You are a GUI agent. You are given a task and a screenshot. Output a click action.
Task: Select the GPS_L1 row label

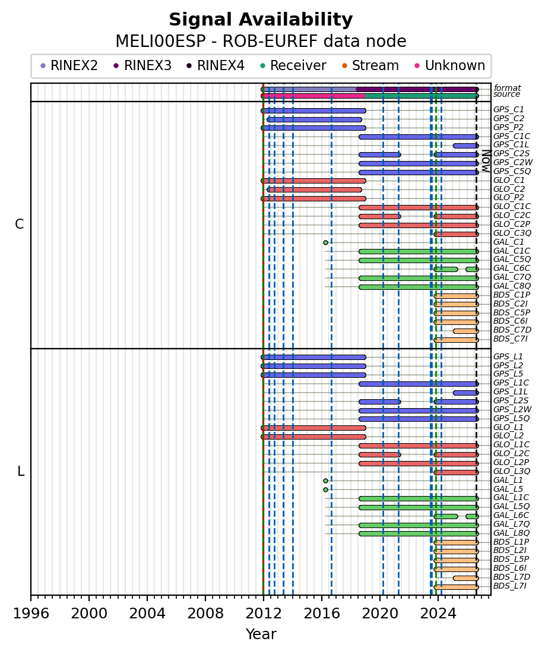(508, 356)
